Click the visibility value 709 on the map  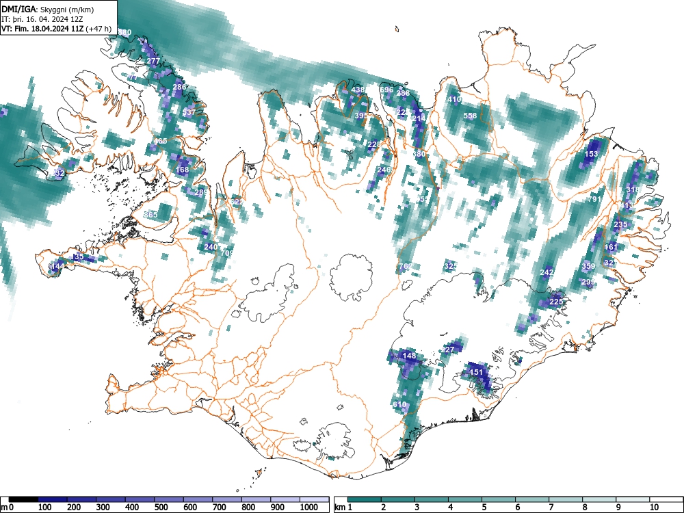click(227, 253)
